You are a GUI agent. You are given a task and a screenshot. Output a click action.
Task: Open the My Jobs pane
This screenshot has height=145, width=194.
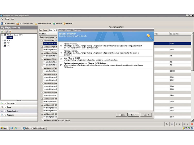click(x=19, y=107)
